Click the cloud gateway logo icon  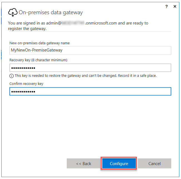(13, 12)
